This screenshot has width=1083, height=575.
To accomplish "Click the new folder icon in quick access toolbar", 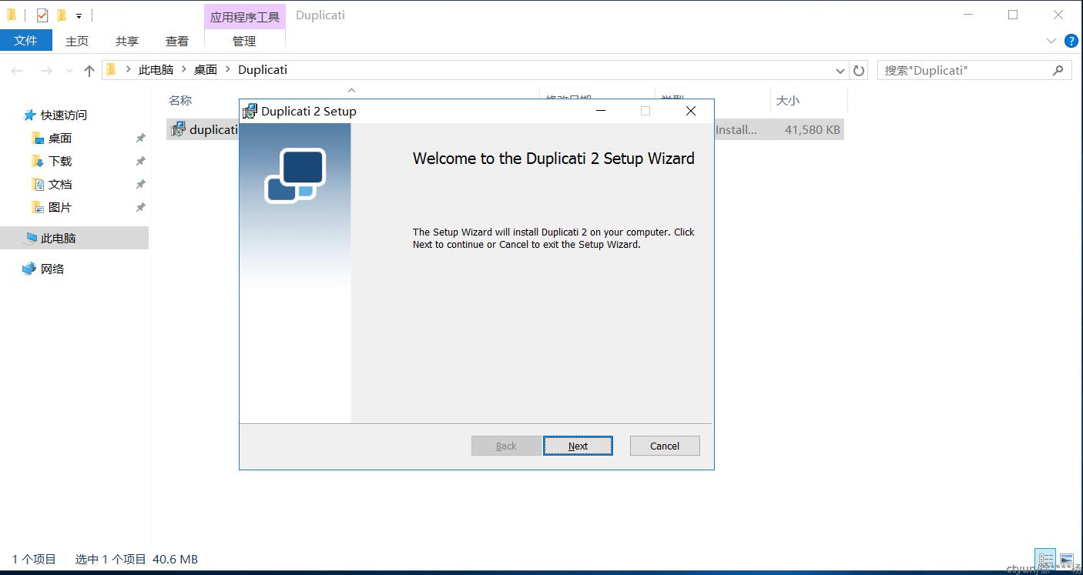I will (62, 15).
